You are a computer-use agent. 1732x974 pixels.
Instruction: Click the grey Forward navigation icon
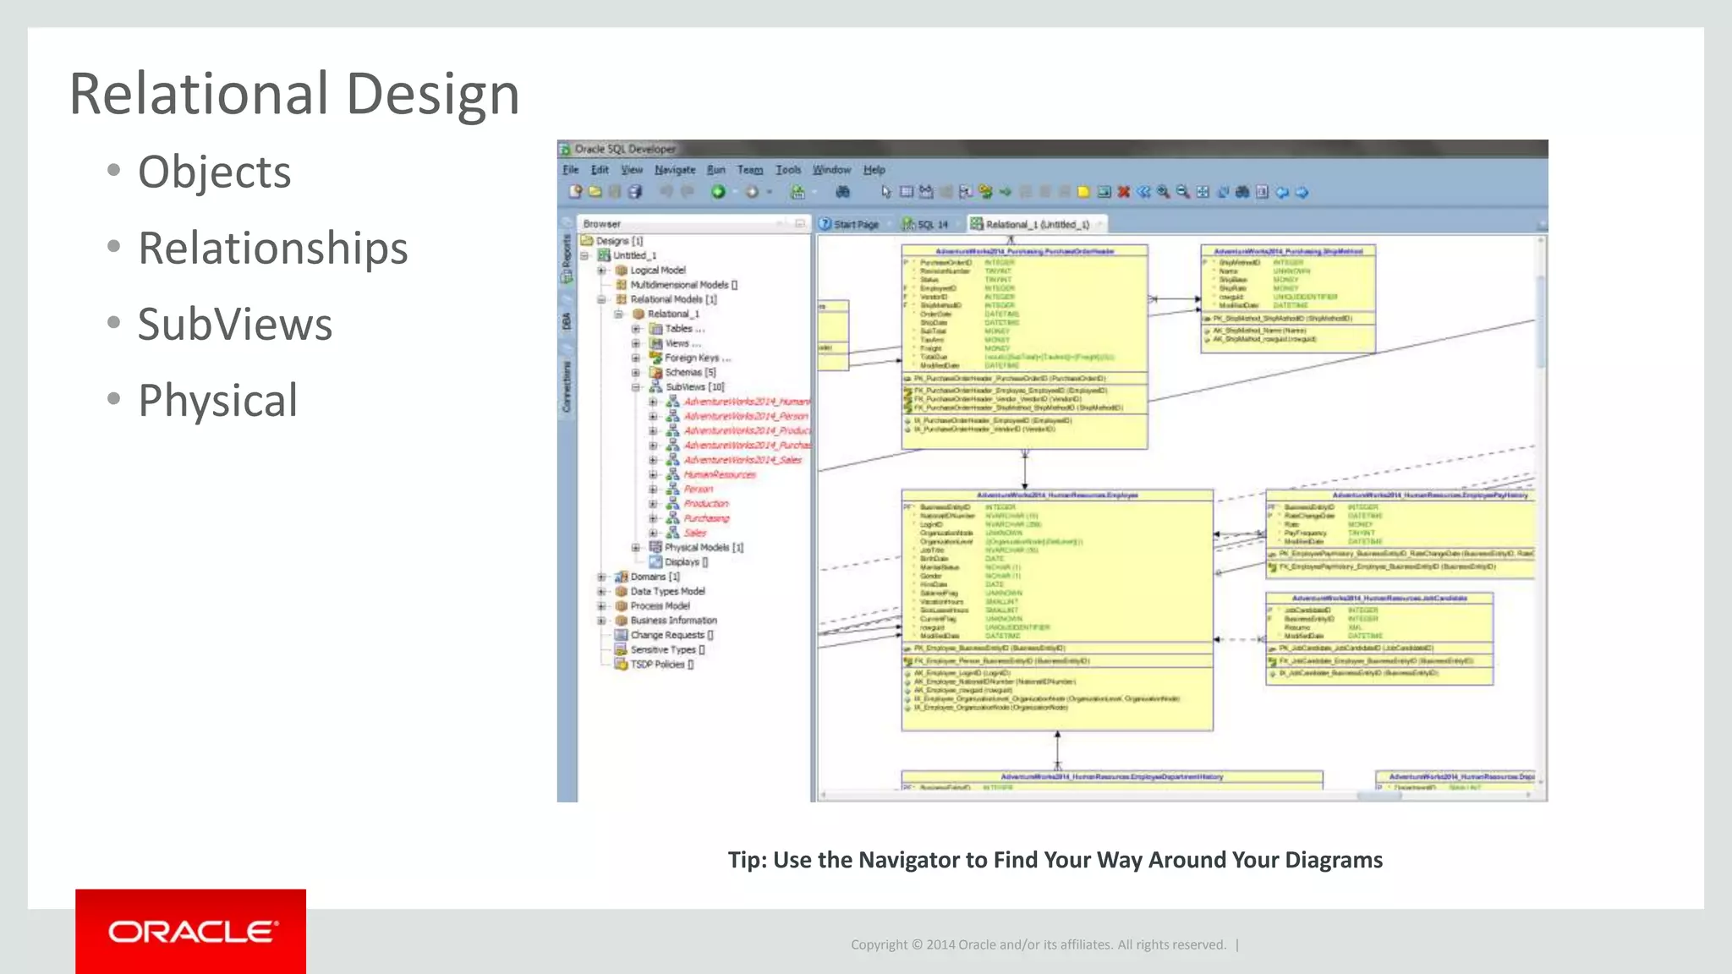[x=752, y=192]
